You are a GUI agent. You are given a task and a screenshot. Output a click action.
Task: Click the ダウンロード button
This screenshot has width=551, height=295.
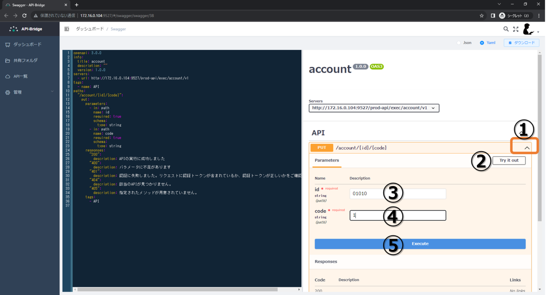pos(521,42)
